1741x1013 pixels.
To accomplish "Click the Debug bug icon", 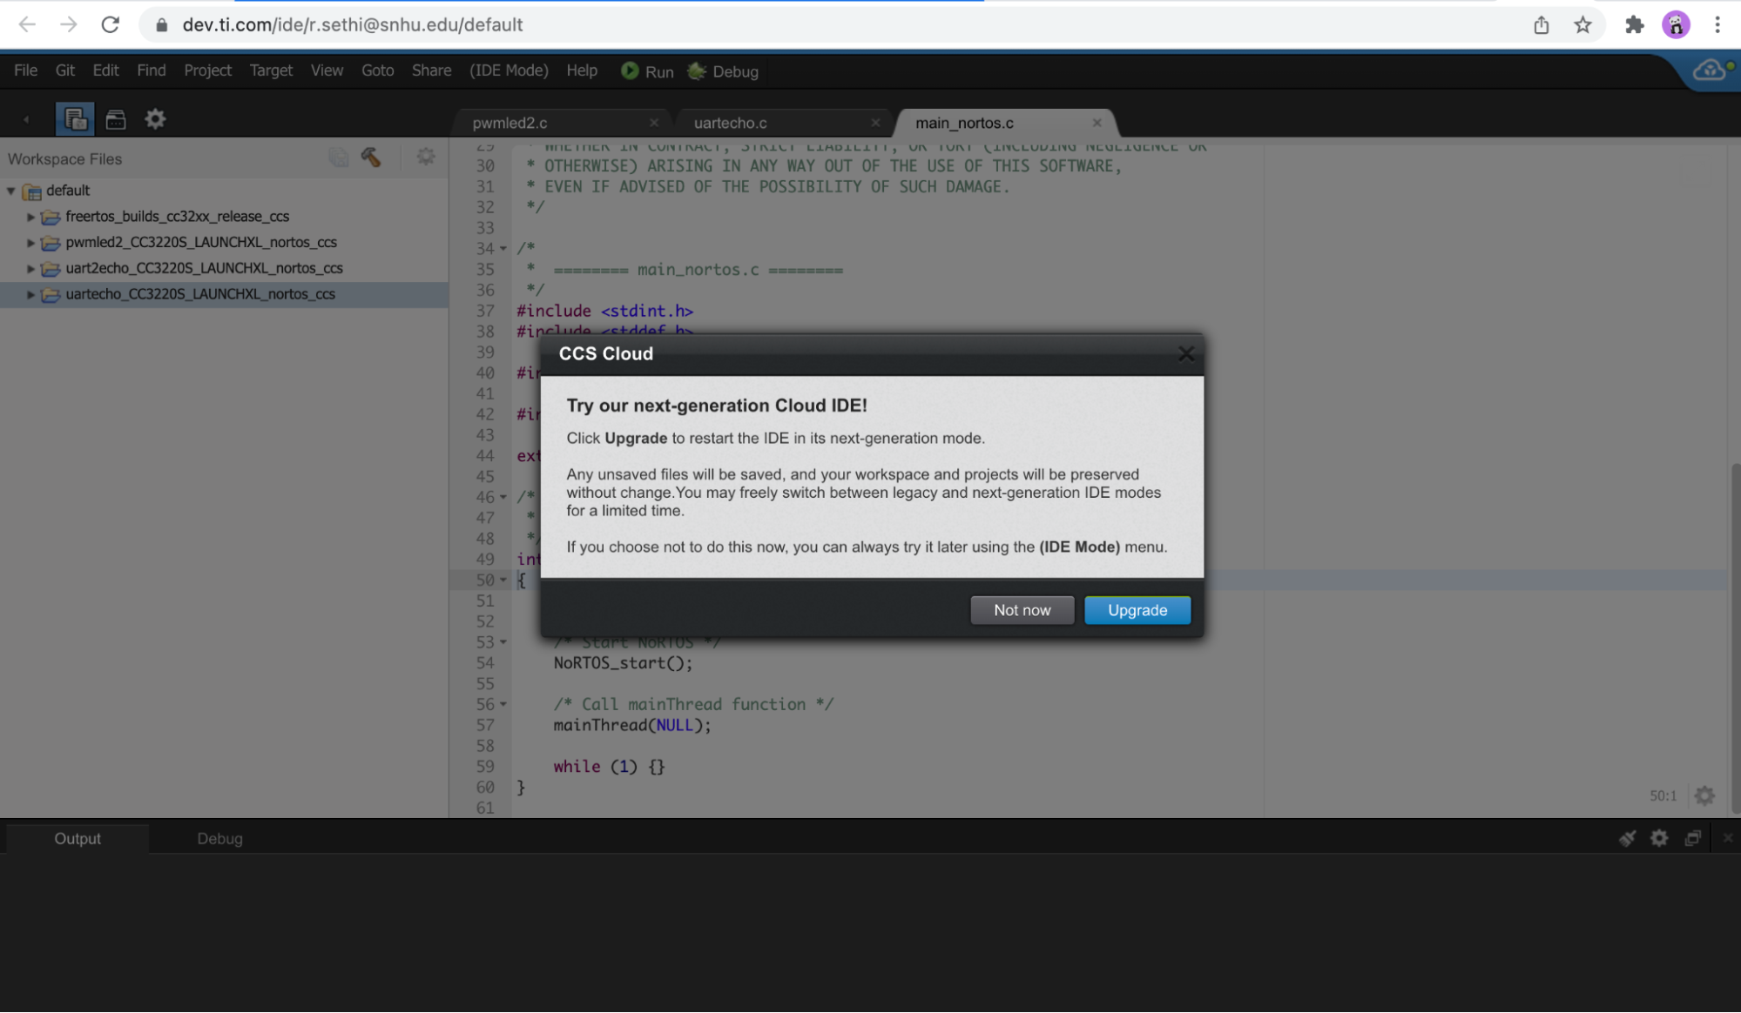I will [x=697, y=71].
